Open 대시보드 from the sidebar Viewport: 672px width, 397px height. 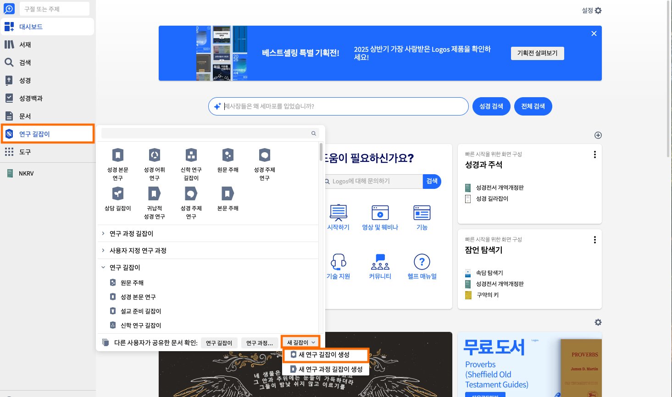(x=48, y=27)
